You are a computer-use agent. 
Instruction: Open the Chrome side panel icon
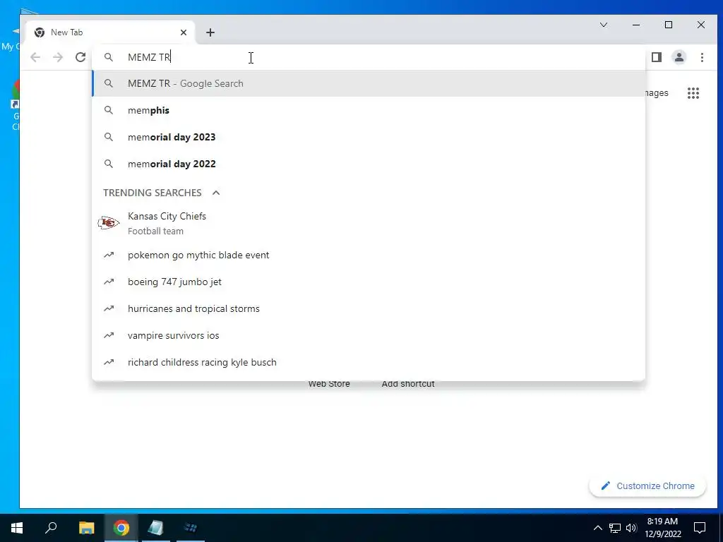click(x=657, y=57)
